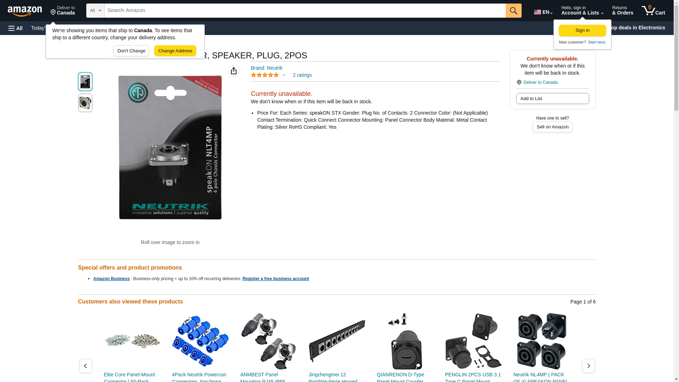Click Add to List button
Image resolution: width=679 pixels, height=382 pixels.
[x=552, y=98]
